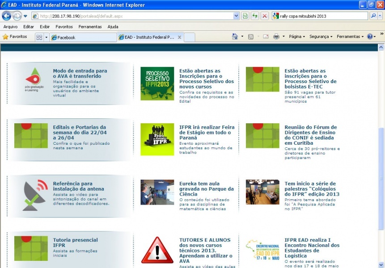Viewport: 385px width, 268px height.
Task: Click the browser Back arrow button
Action: point(7,16)
